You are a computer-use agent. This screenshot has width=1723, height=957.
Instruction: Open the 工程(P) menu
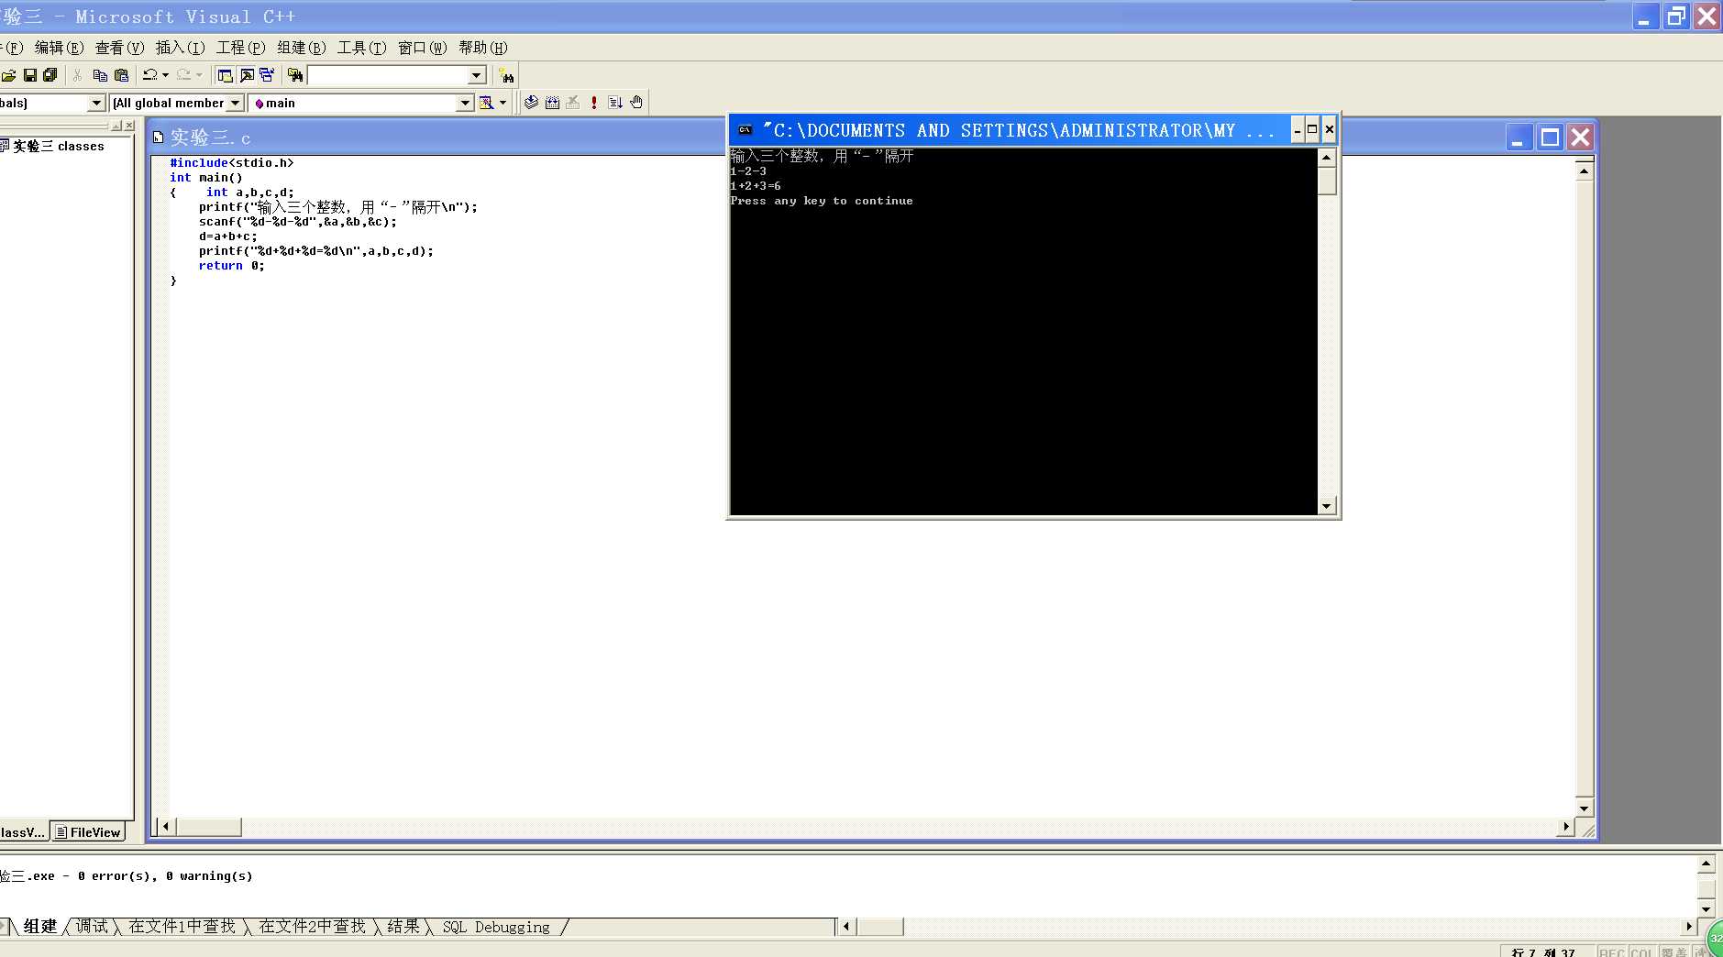click(x=240, y=48)
